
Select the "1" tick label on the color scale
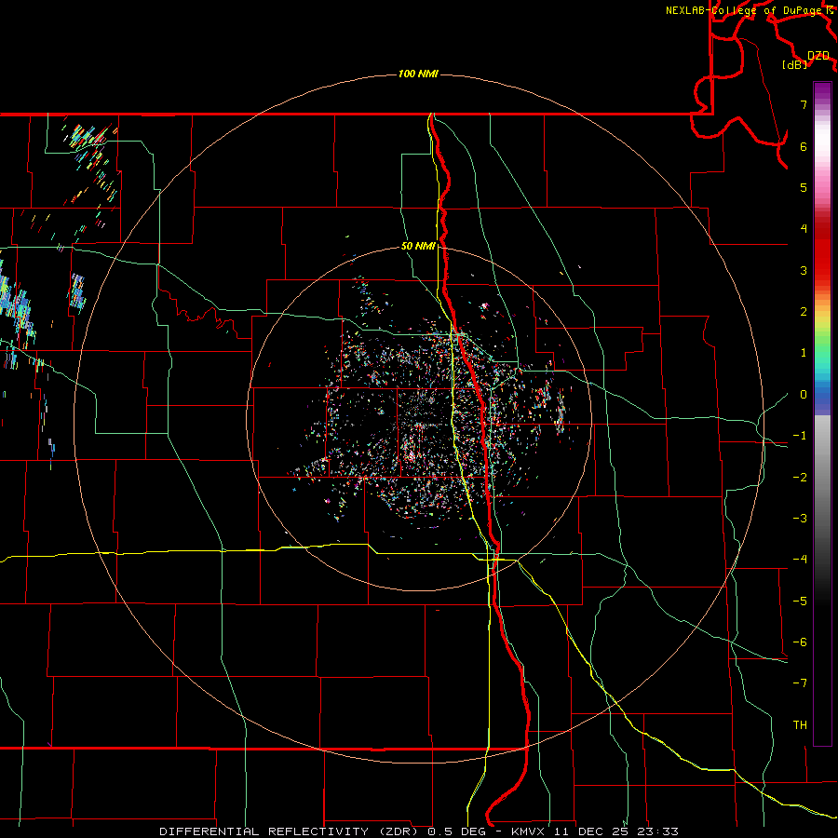click(x=804, y=353)
